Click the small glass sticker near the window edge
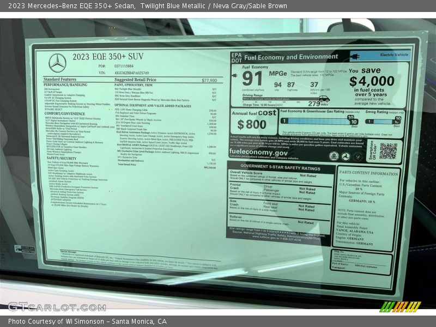The height and width of the screenshot is (327, 436). (25, 249)
